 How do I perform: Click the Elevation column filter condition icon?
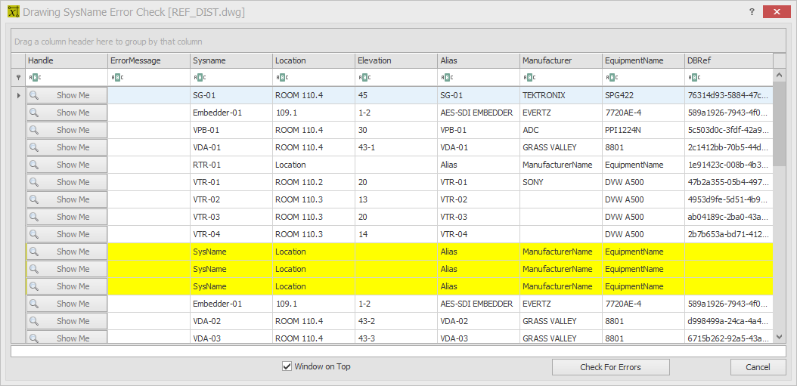pos(364,78)
